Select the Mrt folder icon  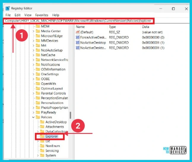click(38, 45)
